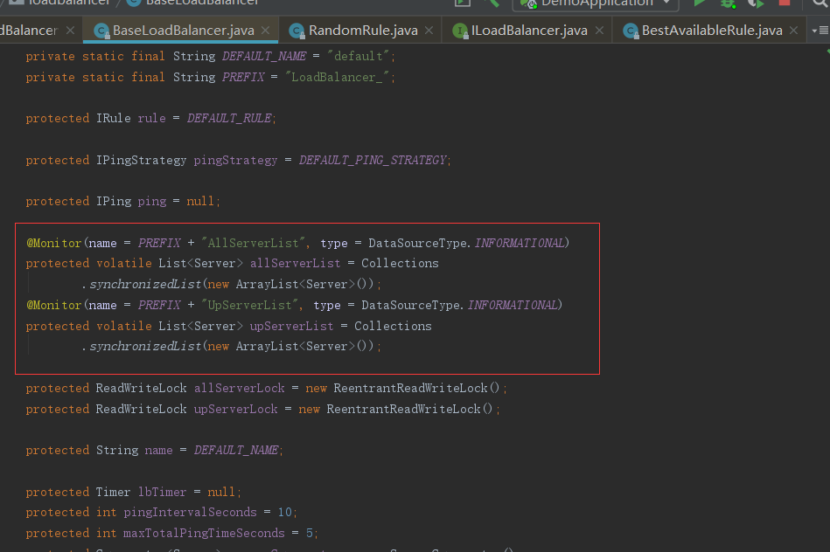Viewport: 830px width, 552px height.
Task: Click DEFAULT_PING_STRATEGY constant reference
Action: (x=373, y=160)
